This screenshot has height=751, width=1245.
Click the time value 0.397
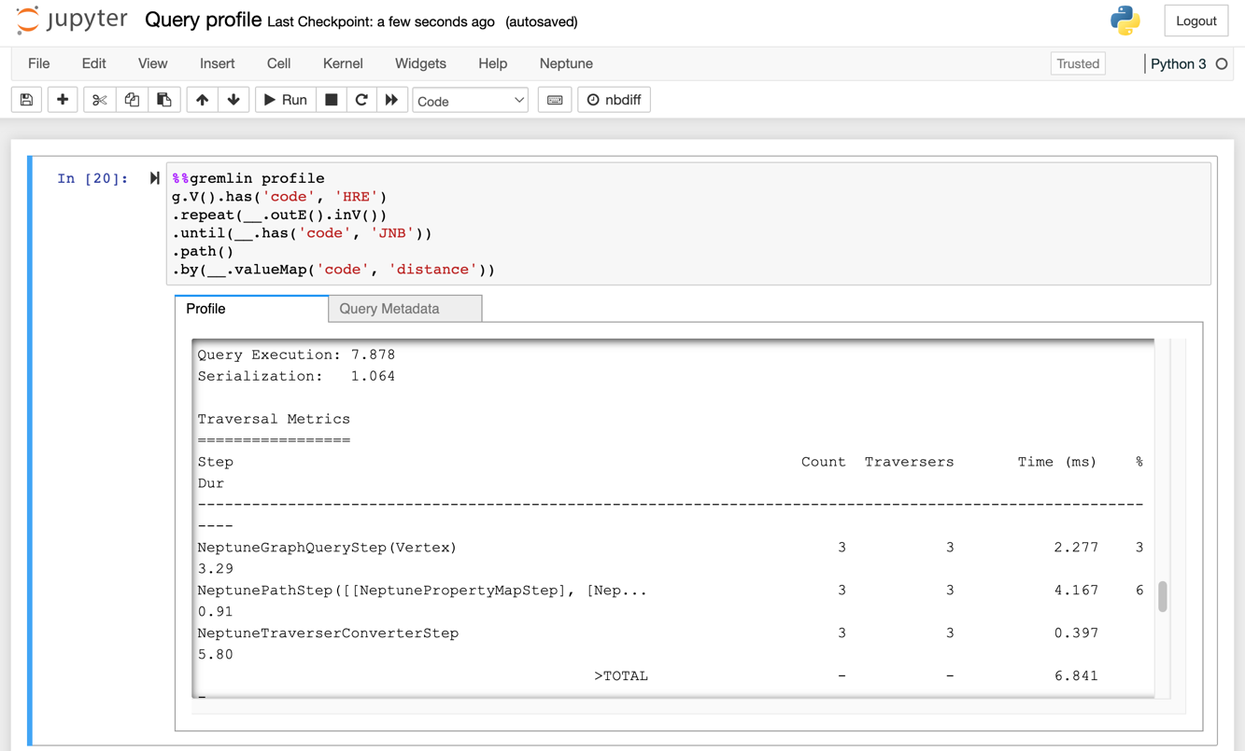(1076, 633)
